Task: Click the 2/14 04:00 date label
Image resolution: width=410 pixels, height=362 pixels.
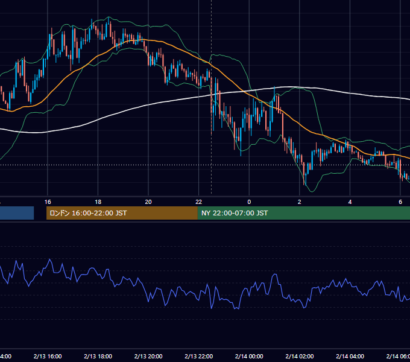Action: (x=350, y=356)
